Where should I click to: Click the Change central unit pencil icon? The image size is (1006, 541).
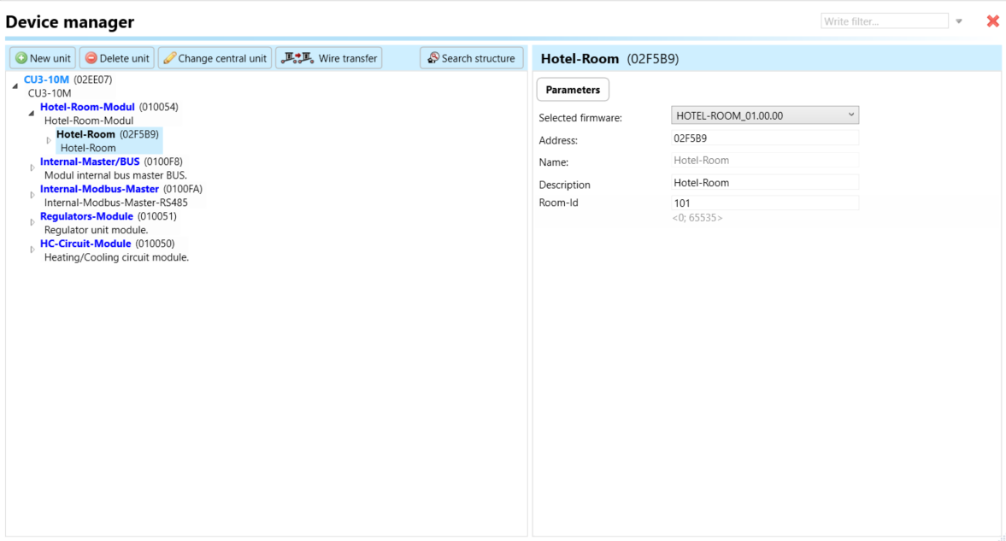click(169, 58)
